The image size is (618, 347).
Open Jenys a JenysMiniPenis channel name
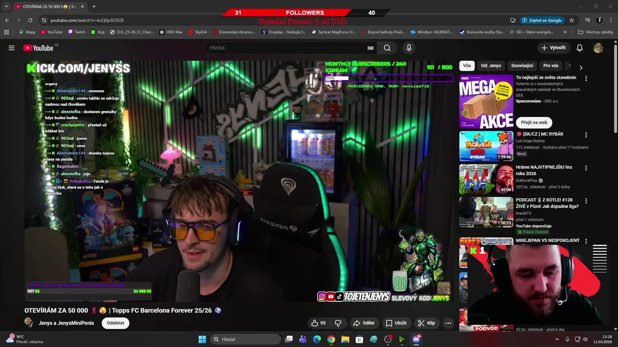tap(66, 323)
